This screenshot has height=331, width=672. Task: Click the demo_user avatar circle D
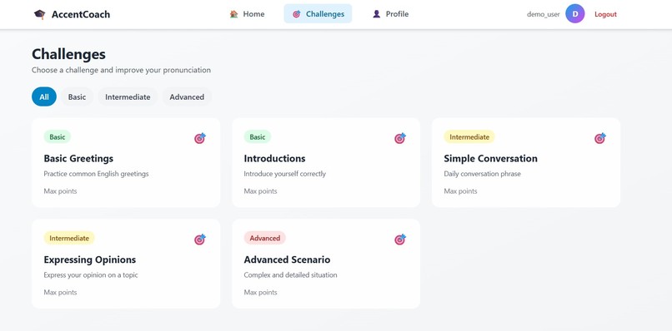574,13
